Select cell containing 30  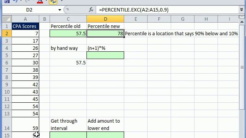point(25,62)
